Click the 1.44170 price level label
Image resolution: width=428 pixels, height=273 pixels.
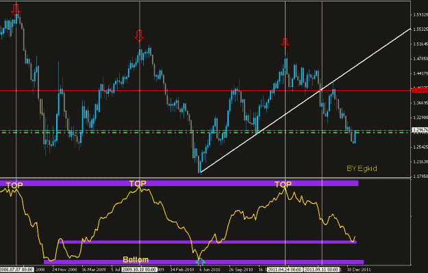tap(420, 73)
